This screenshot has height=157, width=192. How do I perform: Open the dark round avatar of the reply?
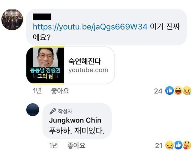[32, 109]
